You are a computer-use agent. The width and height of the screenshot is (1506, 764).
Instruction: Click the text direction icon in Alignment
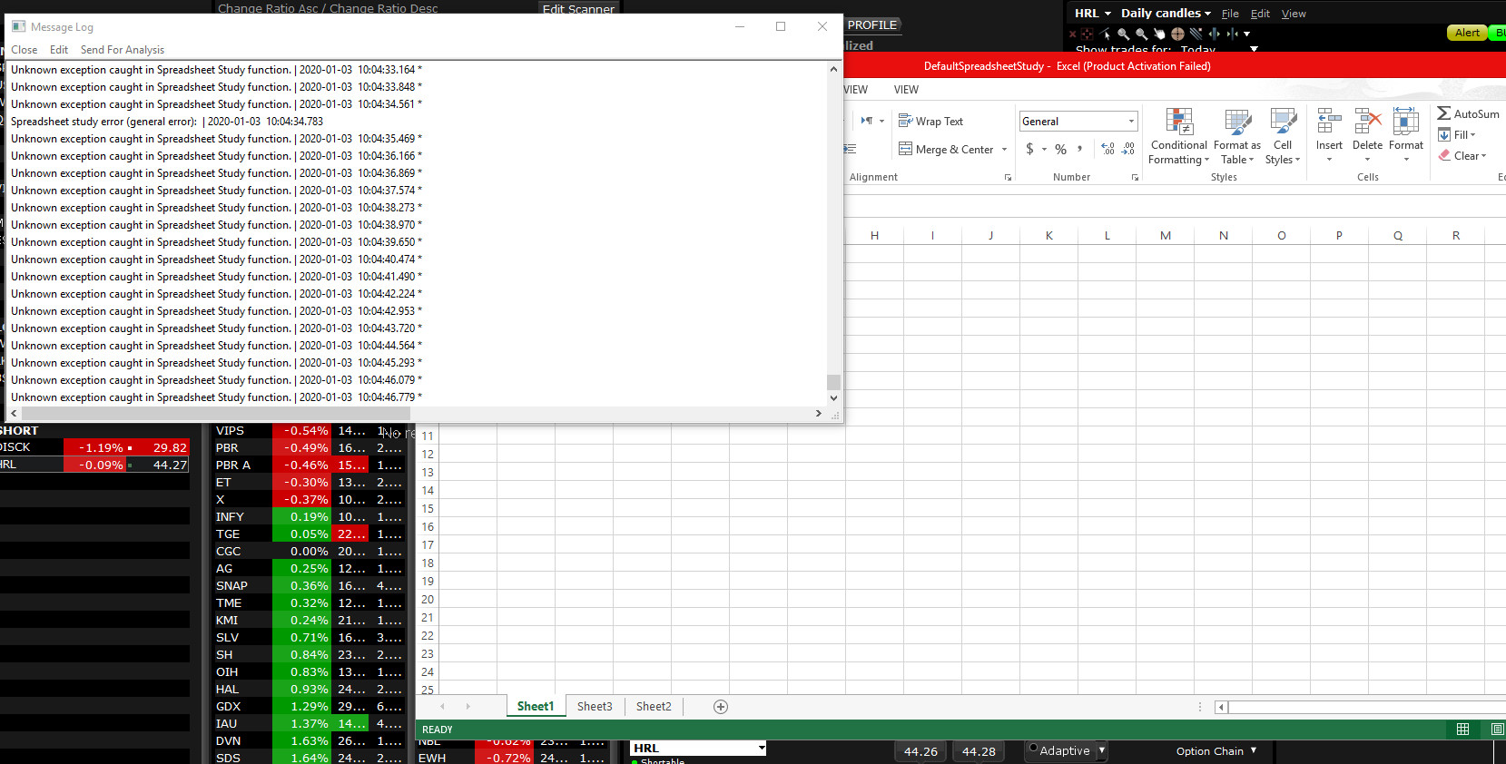point(867,121)
